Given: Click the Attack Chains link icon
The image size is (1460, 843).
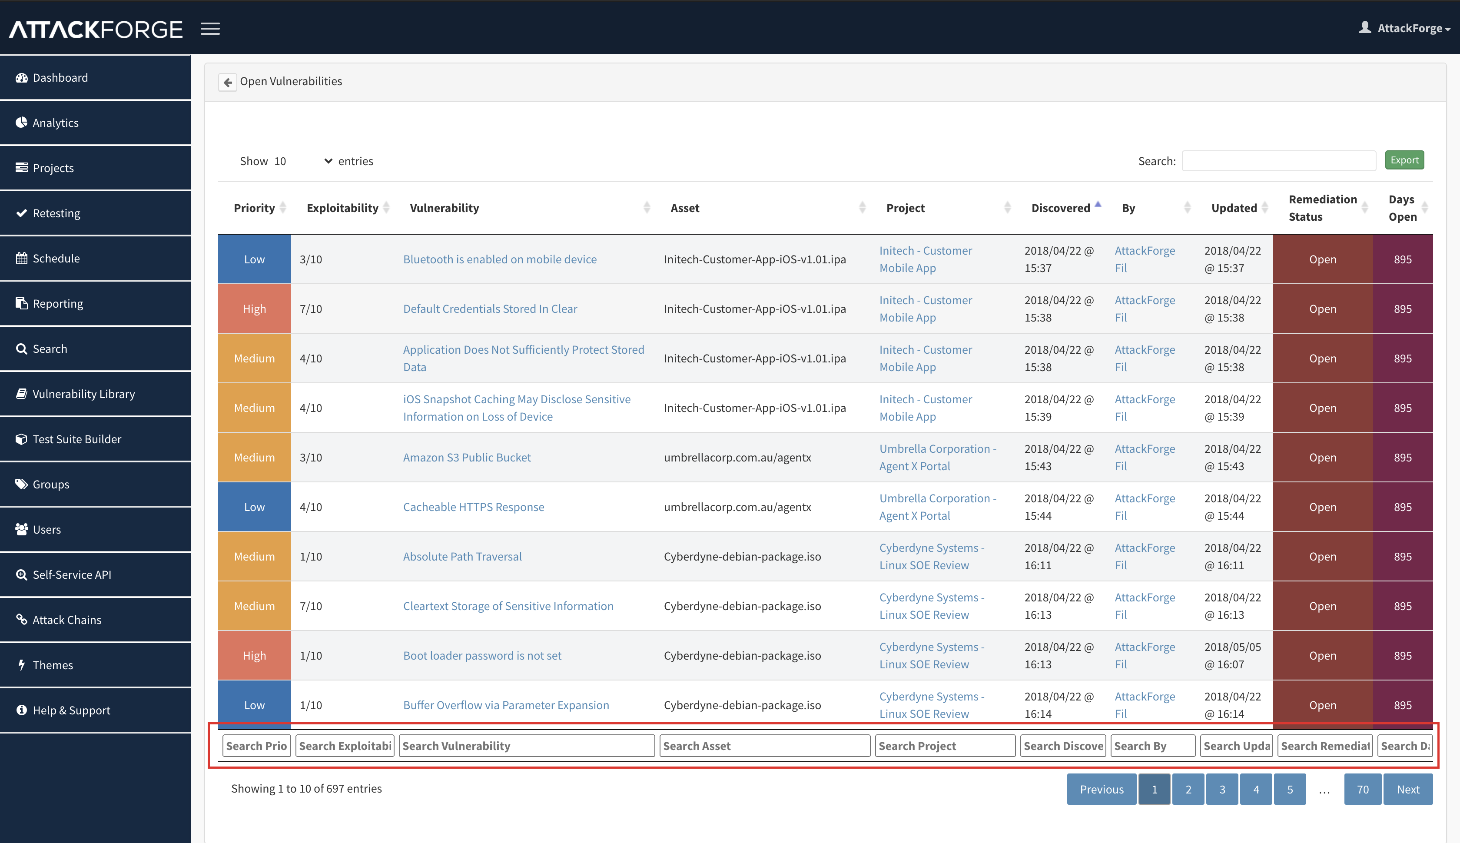Looking at the screenshot, I should click(x=21, y=620).
